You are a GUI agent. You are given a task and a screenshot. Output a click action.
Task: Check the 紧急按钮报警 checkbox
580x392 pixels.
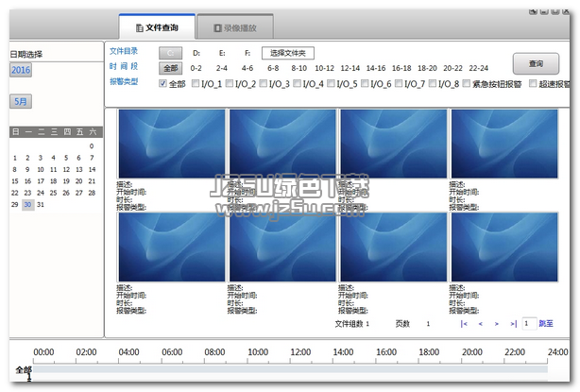tap(467, 83)
